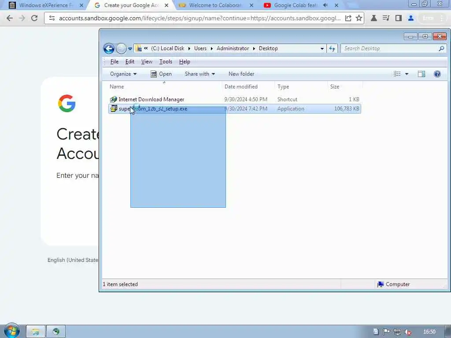Click the Explorer address bar refresh button

[332, 48]
